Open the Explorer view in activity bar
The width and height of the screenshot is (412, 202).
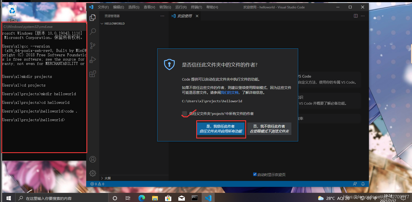(93, 18)
